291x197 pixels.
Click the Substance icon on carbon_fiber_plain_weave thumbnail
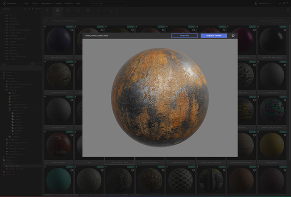(285, 30)
